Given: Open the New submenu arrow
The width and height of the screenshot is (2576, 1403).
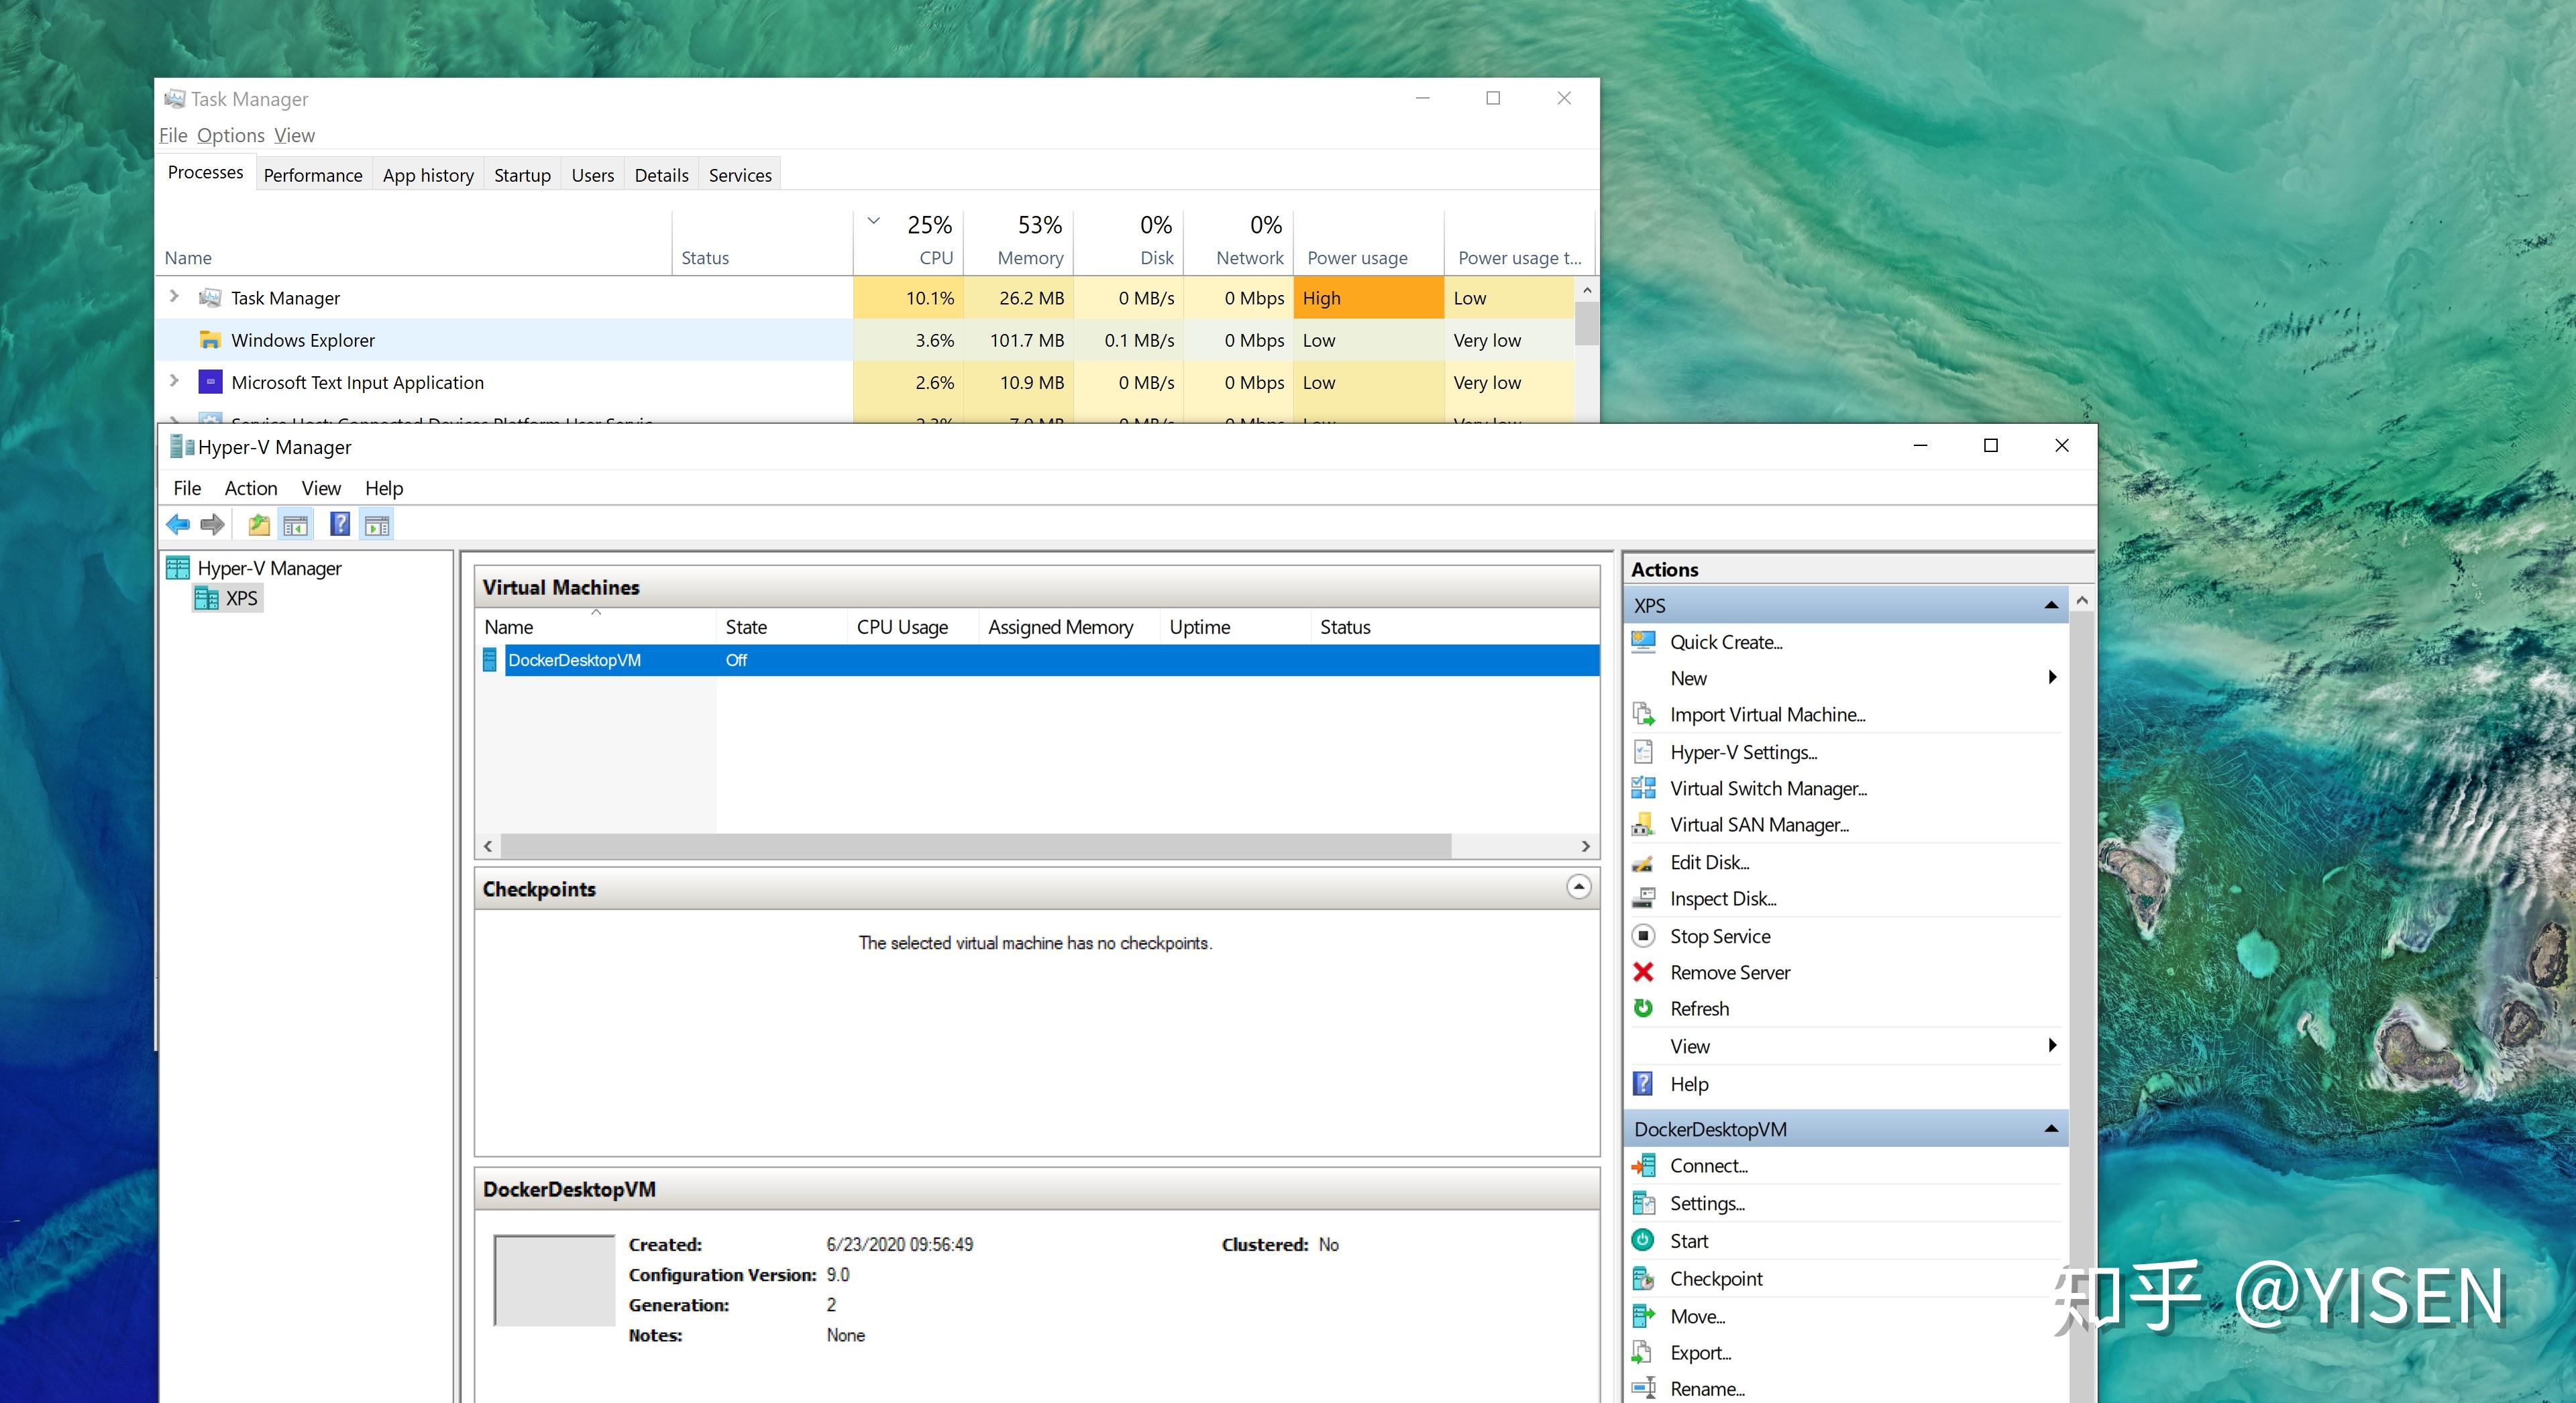Looking at the screenshot, I should (x=2052, y=677).
